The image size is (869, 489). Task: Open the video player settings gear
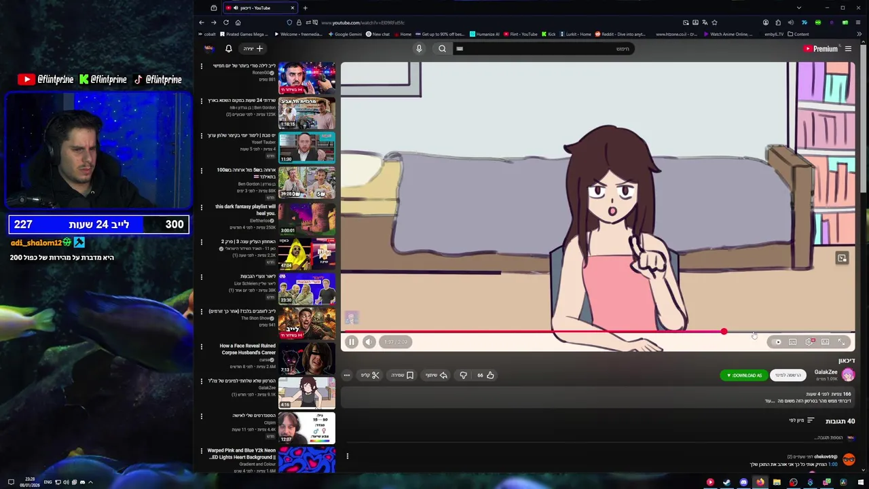[809, 342]
